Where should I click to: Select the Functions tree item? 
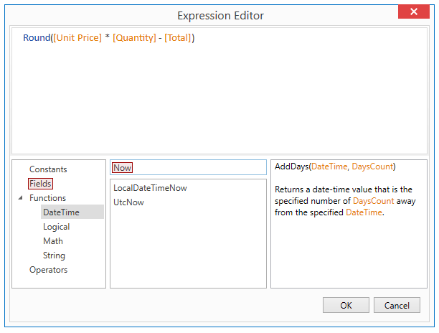[x=47, y=198]
